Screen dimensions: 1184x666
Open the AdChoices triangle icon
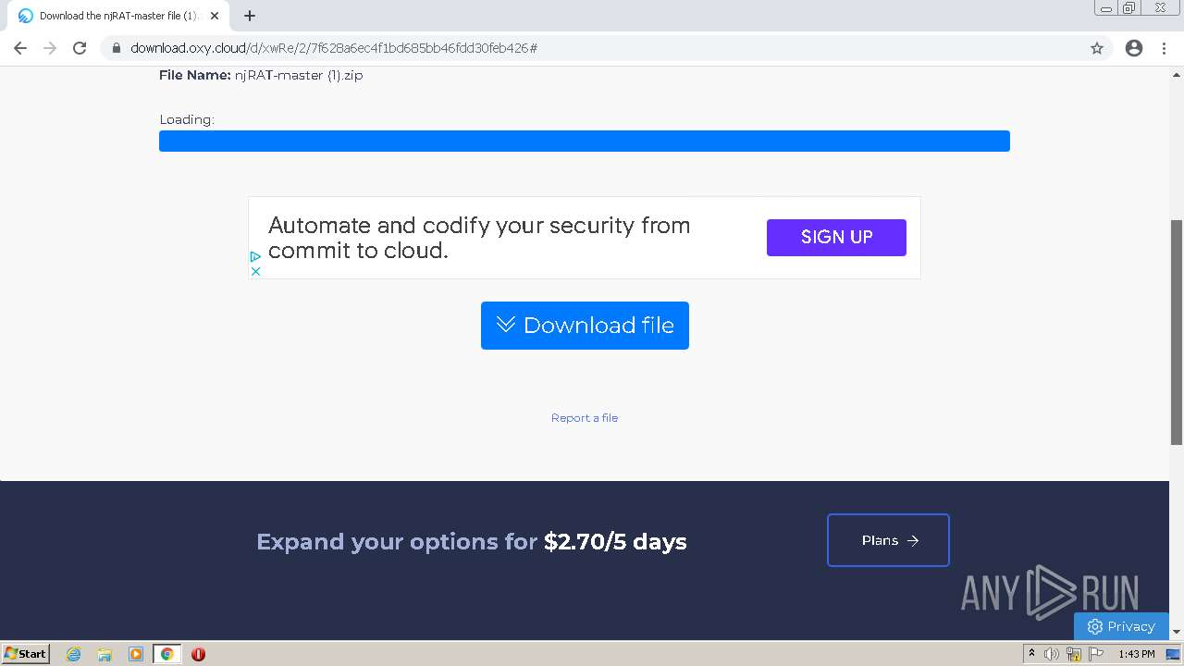[x=255, y=256]
